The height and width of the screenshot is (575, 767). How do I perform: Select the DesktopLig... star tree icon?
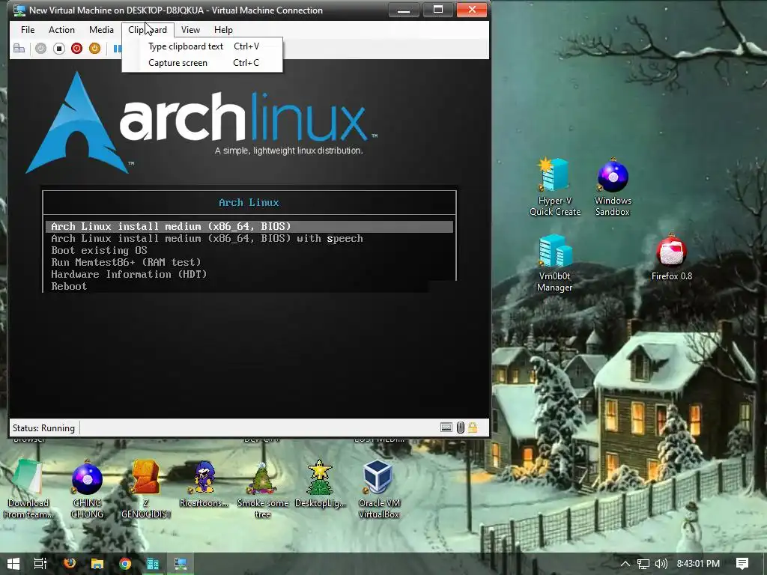[x=321, y=484]
